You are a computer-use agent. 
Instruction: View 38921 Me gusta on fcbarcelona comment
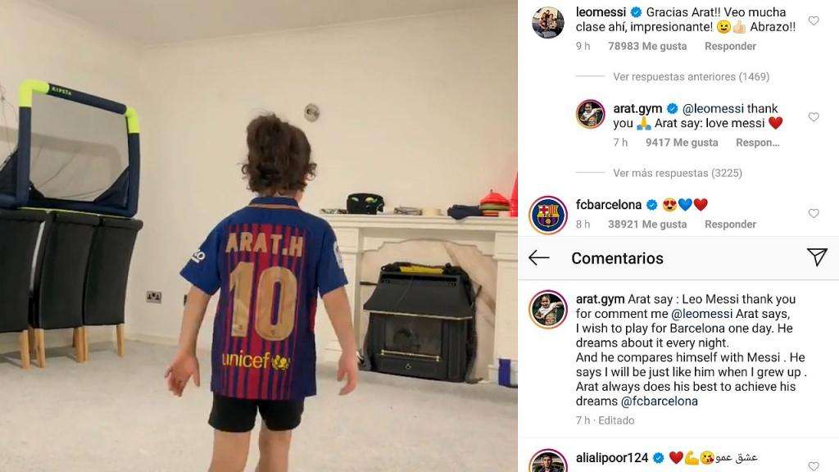click(x=647, y=225)
